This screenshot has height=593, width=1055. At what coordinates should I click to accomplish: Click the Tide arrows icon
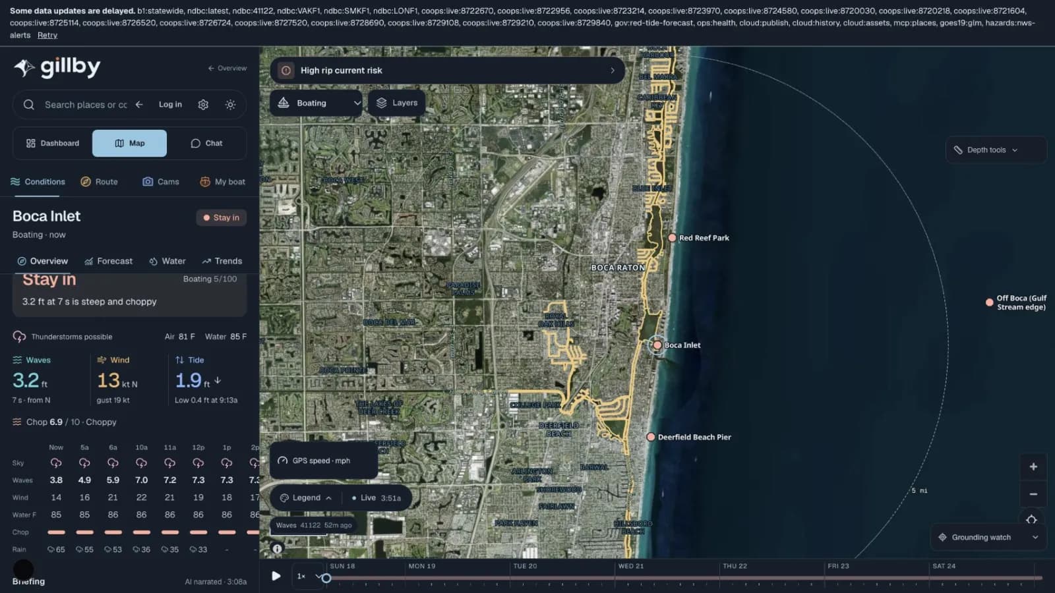pyautogui.click(x=179, y=360)
